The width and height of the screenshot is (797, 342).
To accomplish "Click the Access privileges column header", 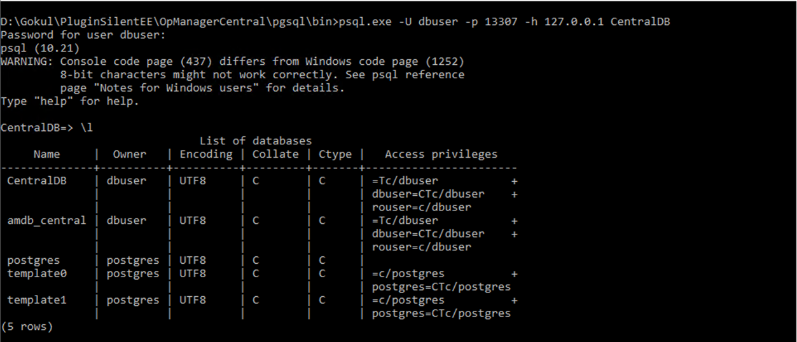I will [x=441, y=154].
